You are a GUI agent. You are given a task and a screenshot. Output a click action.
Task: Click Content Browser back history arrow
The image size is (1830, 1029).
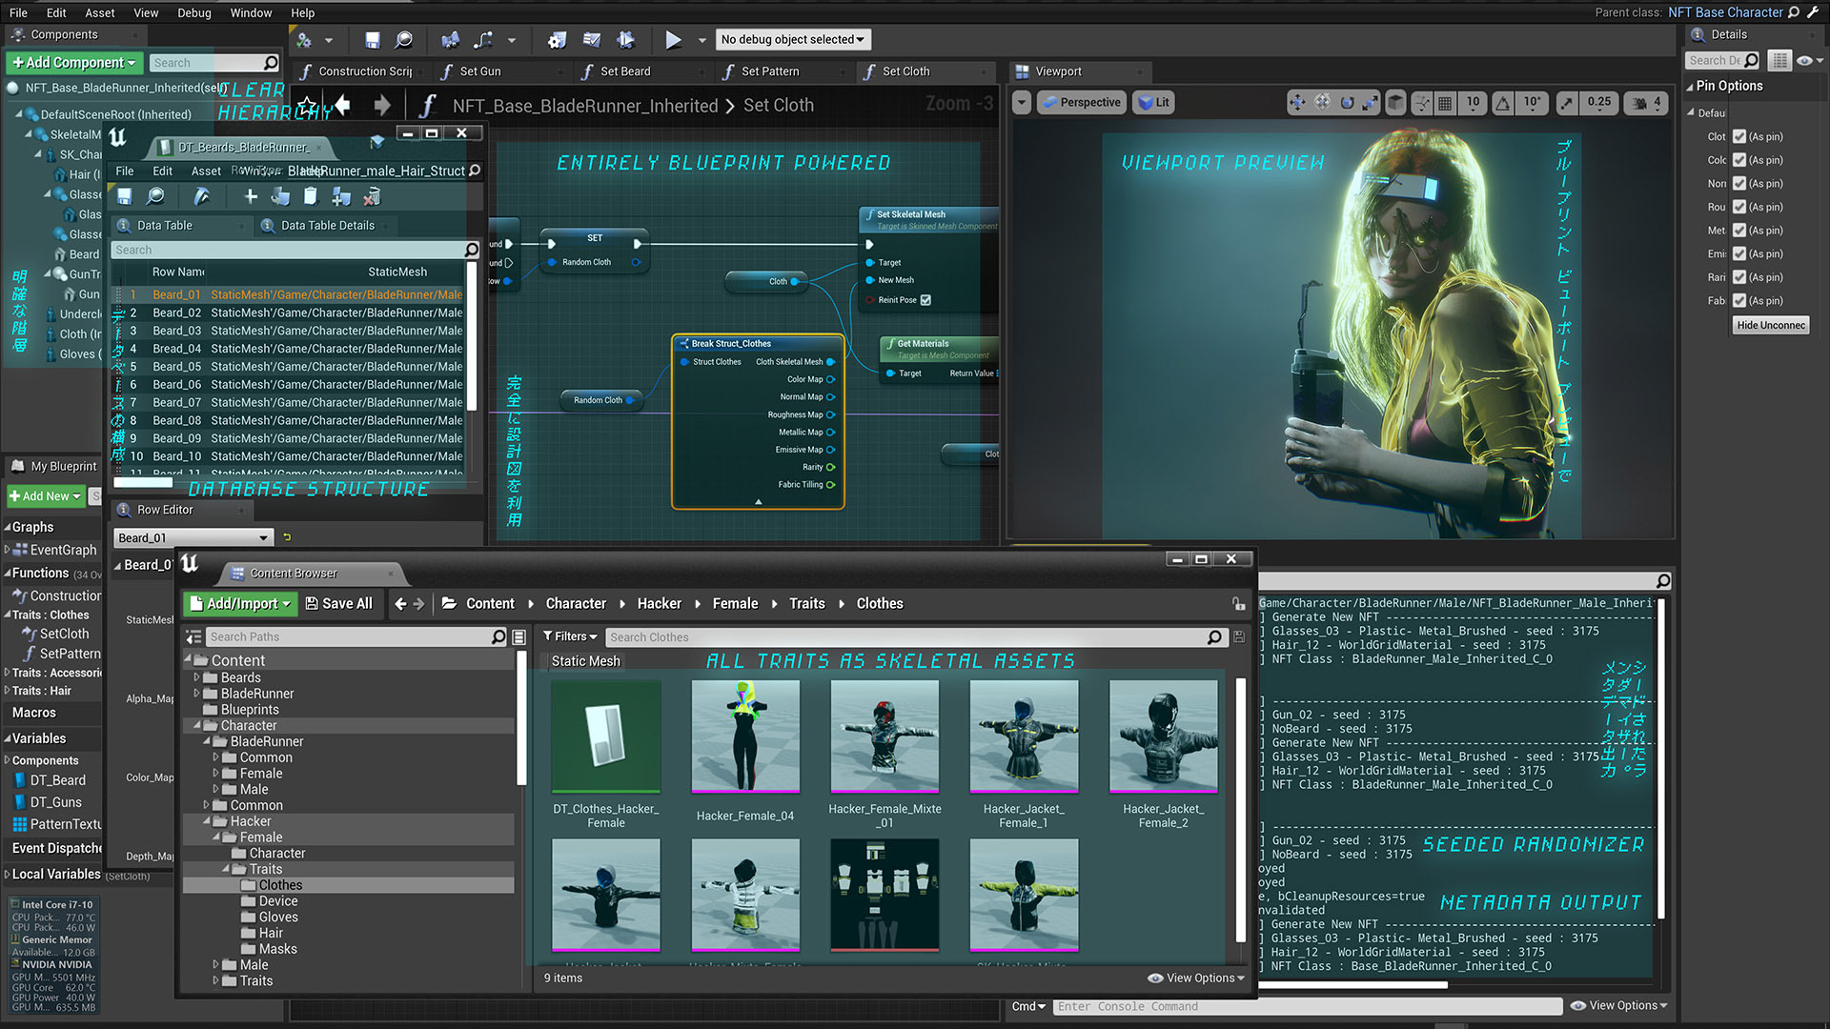(x=400, y=604)
